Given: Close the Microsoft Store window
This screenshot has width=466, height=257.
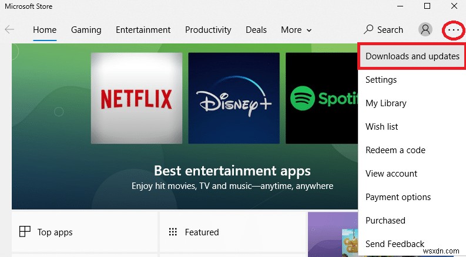Looking at the screenshot, I should 454,6.
